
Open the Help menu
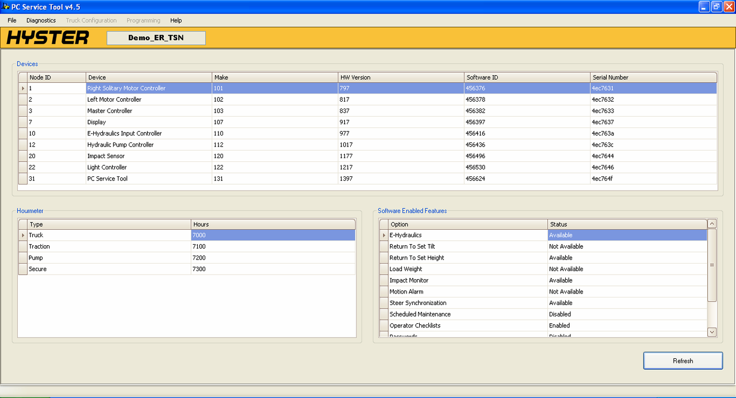click(176, 20)
